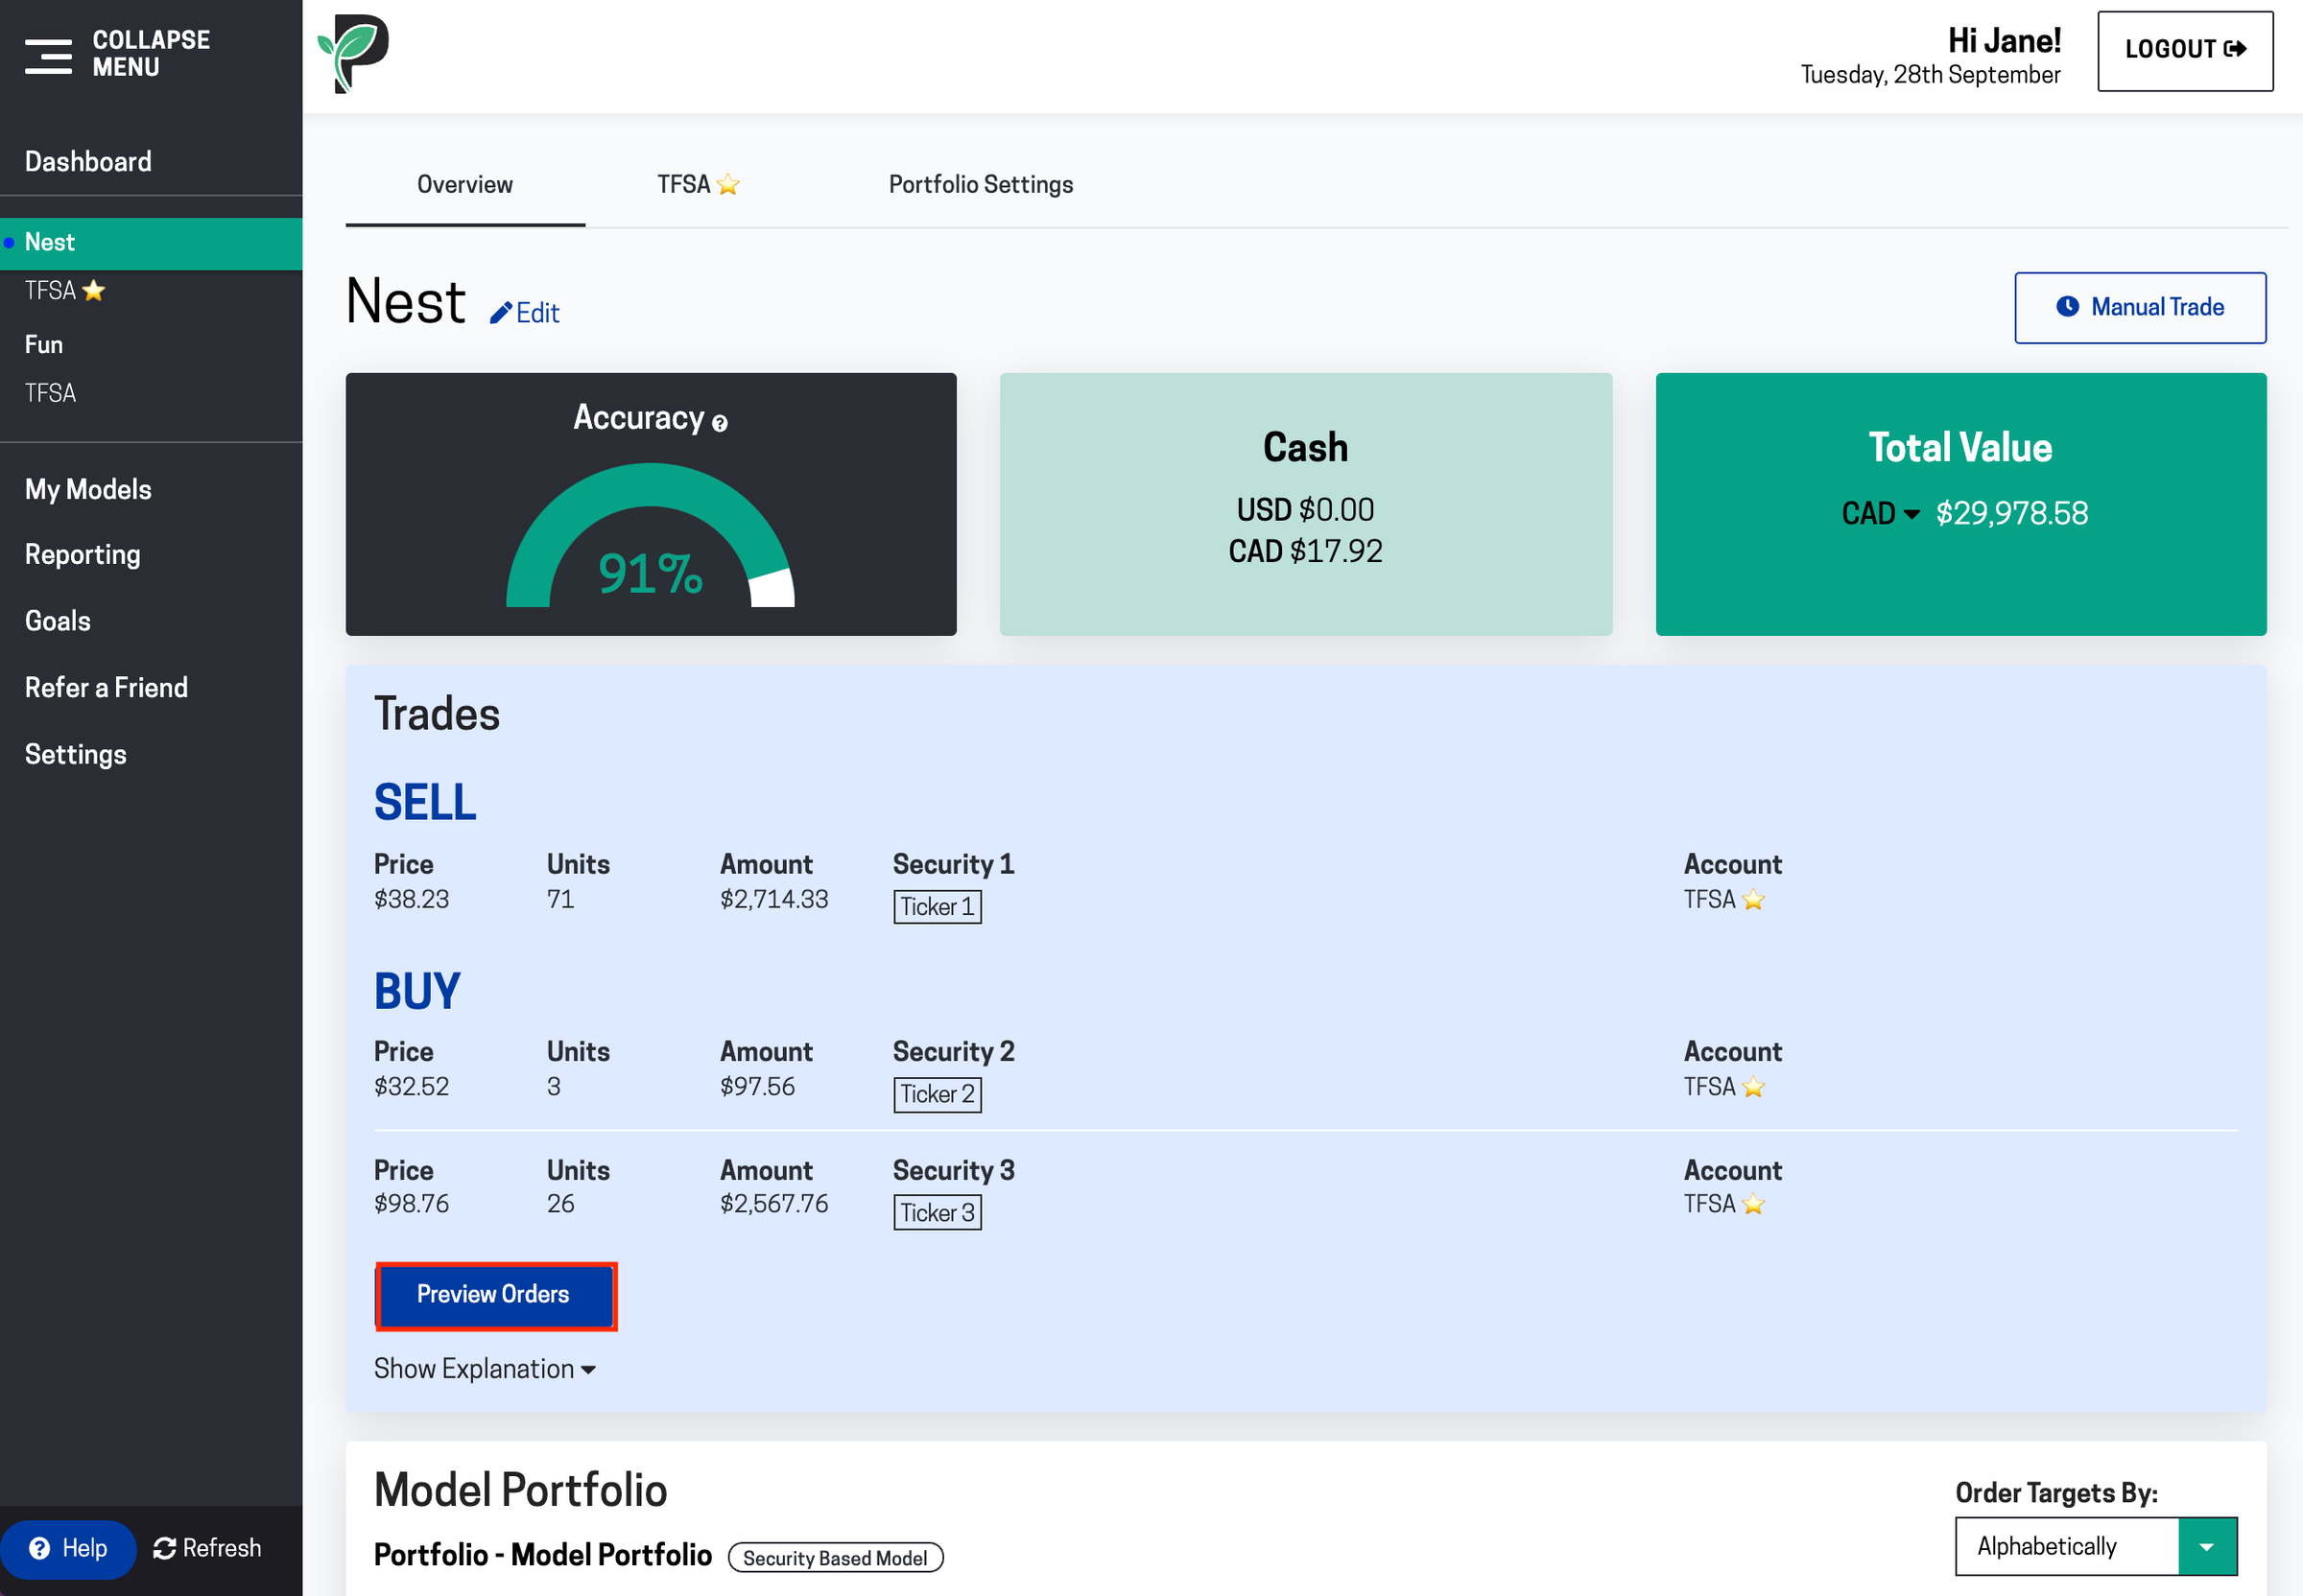Select the Ticker 1 tag

coord(937,907)
